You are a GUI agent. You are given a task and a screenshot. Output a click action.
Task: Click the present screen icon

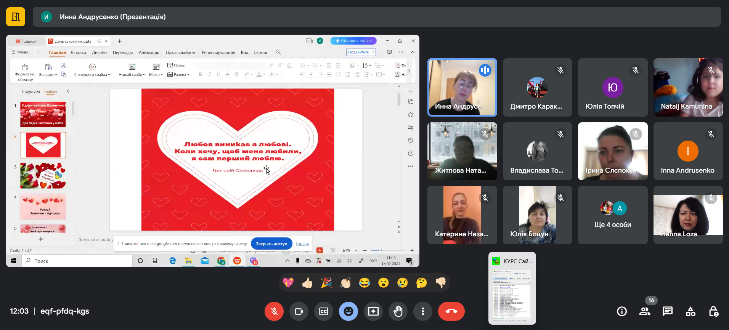click(x=373, y=311)
